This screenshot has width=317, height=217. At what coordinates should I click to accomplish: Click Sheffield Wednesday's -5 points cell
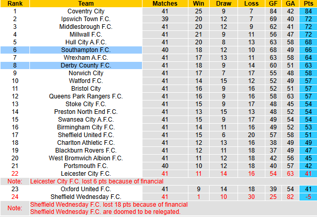click(308, 197)
